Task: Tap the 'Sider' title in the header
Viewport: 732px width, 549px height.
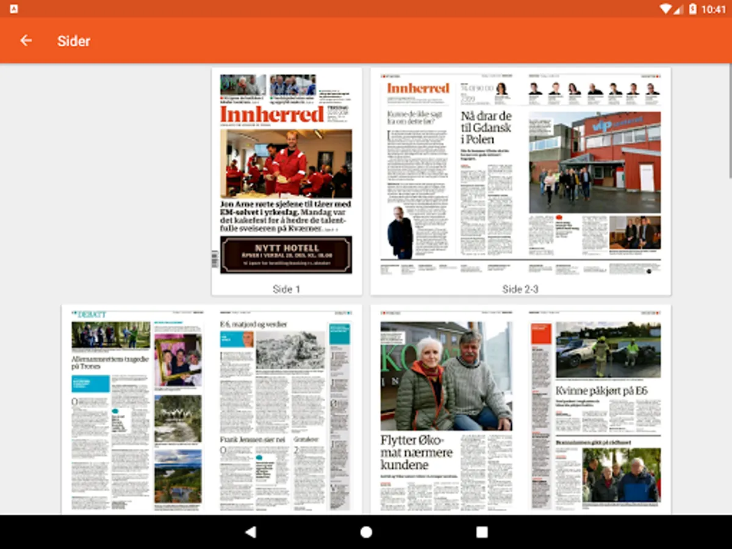Action: pyautogui.click(x=74, y=41)
